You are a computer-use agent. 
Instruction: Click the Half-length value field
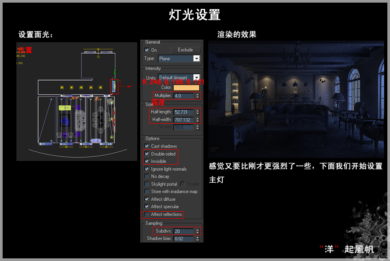(183, 112)
